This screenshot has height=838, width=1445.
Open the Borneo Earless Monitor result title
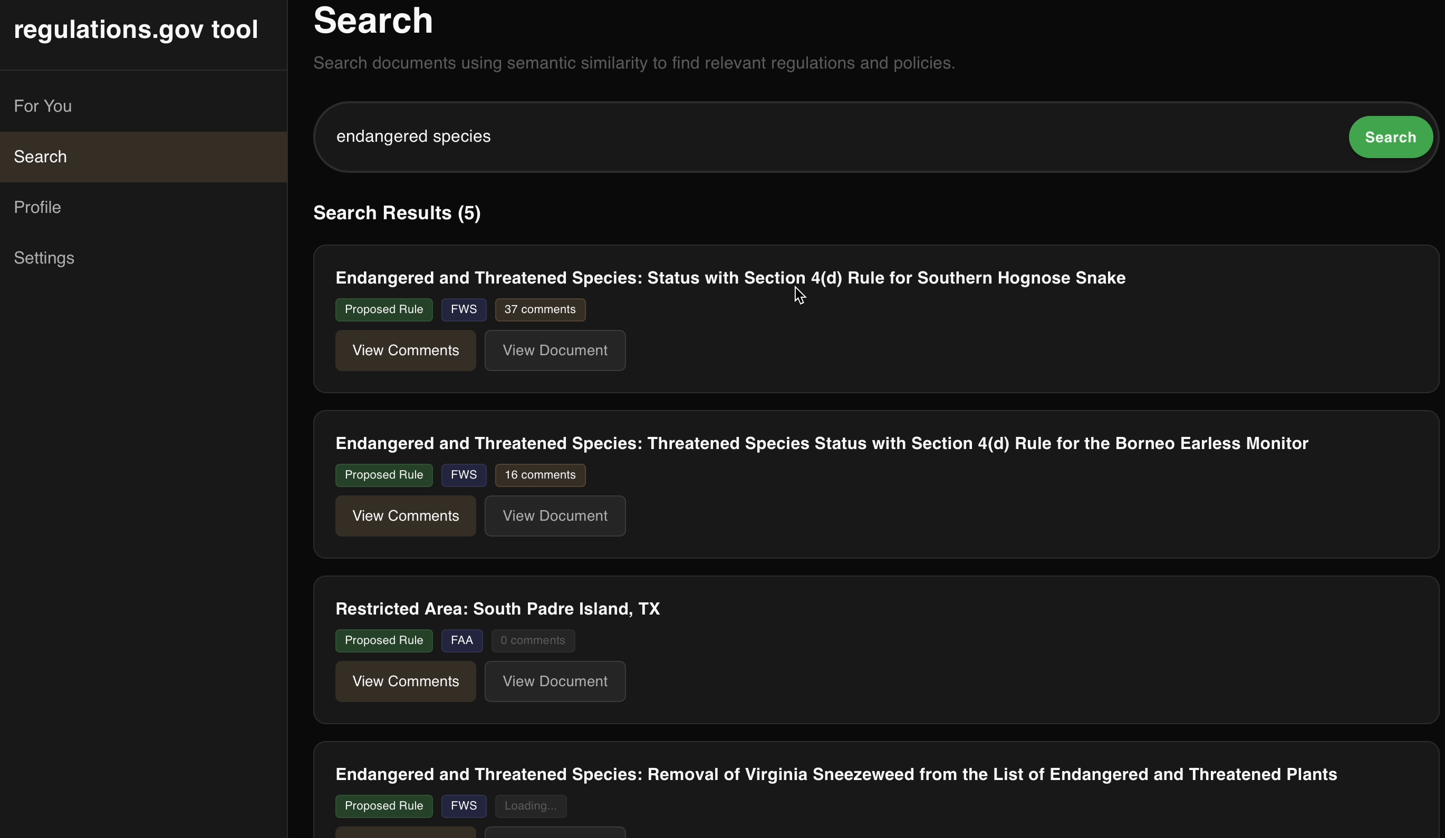click(821, 443)
